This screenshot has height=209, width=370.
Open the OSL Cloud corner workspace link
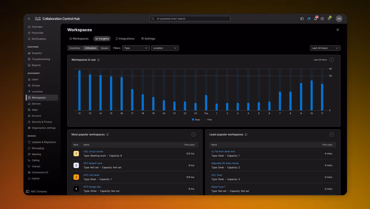coord(93,152)
